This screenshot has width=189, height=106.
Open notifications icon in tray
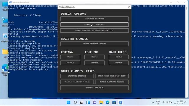click(x=185, y=102)
